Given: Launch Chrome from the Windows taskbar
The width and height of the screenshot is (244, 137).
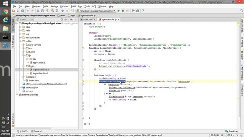Looking at the screenshot, I should tap(5, 12).
